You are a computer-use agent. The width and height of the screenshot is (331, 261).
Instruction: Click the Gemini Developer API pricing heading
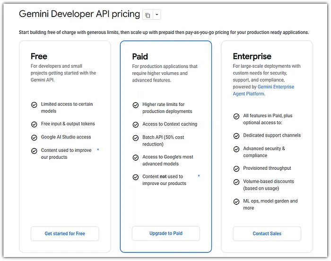click(x=79, y=14)
